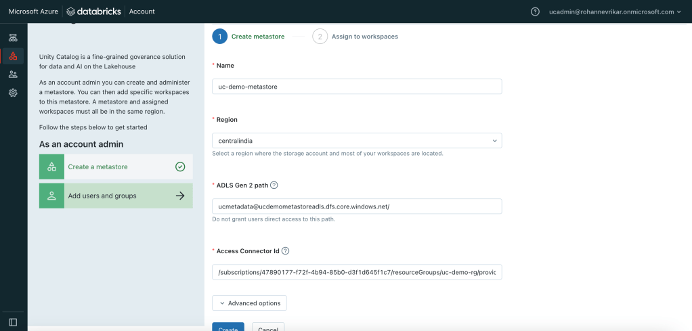This screenshot has height=331, width=692.
Task: Open the Settings gear in sidebar
Action: pos(13,93)
